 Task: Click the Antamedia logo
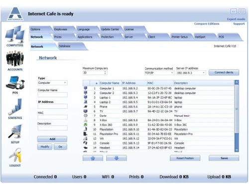(15, 14)
